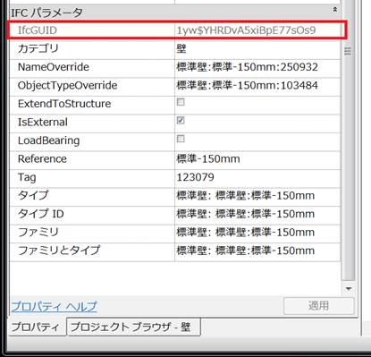Click the 適用 button
371x357 pixels.
[x=318, y=306]
